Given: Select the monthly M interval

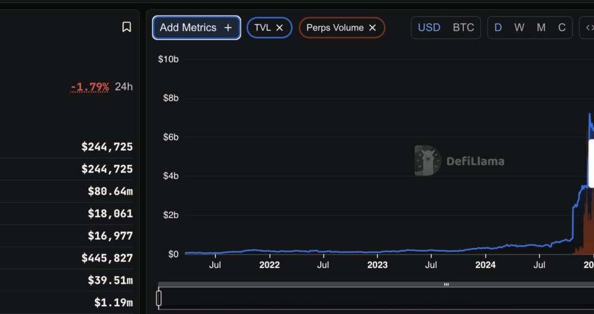Looking at the screenshot, I should (541, 28).
